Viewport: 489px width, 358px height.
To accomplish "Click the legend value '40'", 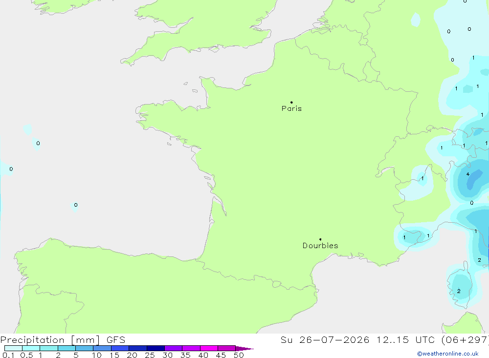I will (x=203, y=355).
